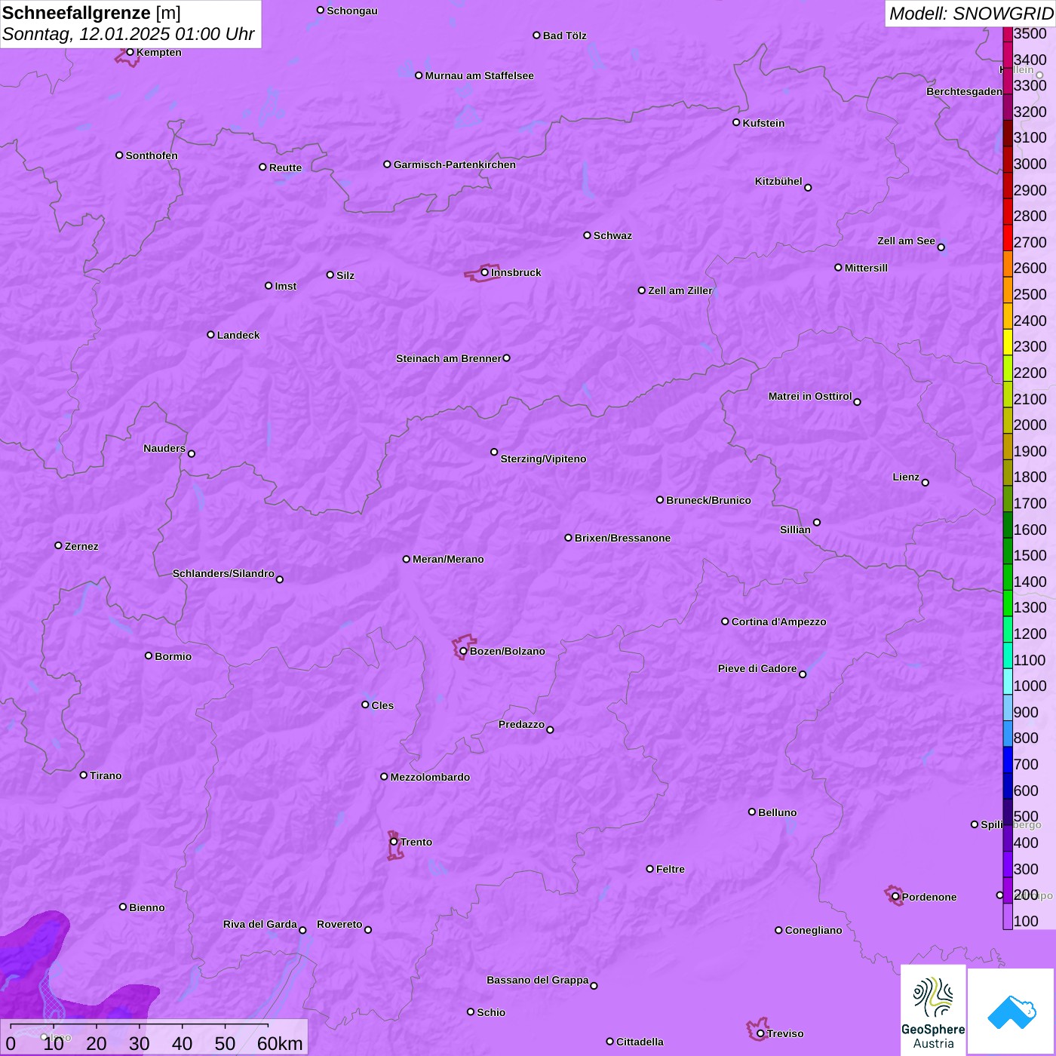The width and height of the screenshot is (1056, 1056).
Task: Select the Steinach am Brenner label
Action: [449, 358]
